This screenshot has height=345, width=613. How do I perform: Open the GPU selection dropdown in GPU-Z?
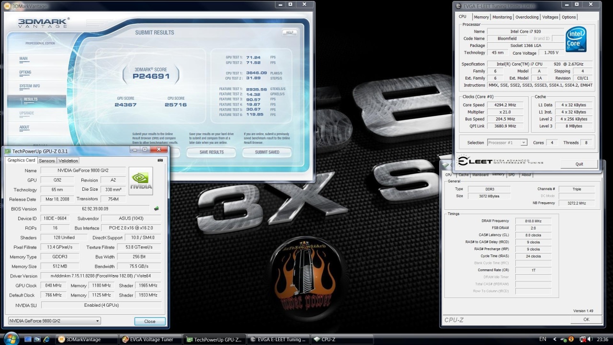pos(98,321)
